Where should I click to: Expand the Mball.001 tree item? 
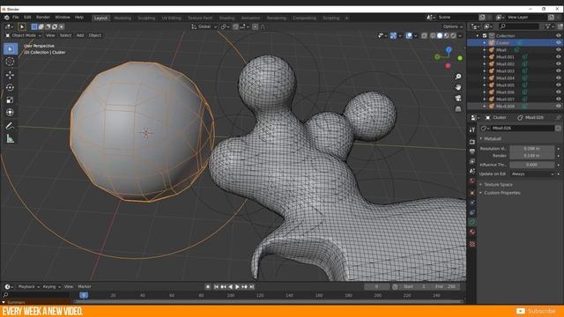[x=485, y=56]
